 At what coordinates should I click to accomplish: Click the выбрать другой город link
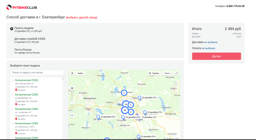coord(81,17)
